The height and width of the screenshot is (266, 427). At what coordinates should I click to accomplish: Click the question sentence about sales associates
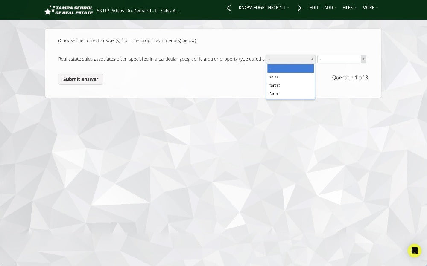coord(161,59)
